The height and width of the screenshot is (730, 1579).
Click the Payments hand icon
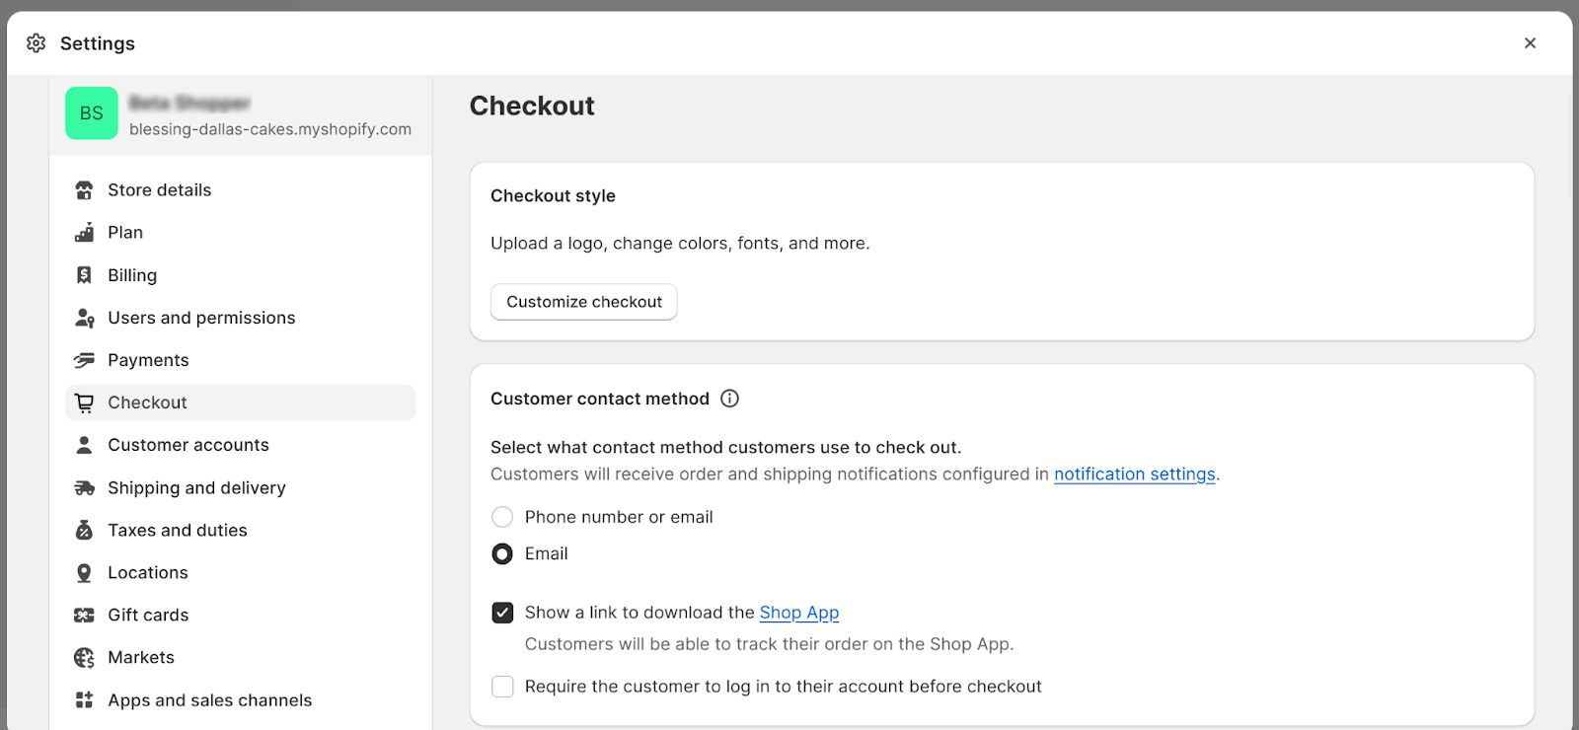pyautogui.click(x=85, y=360)
